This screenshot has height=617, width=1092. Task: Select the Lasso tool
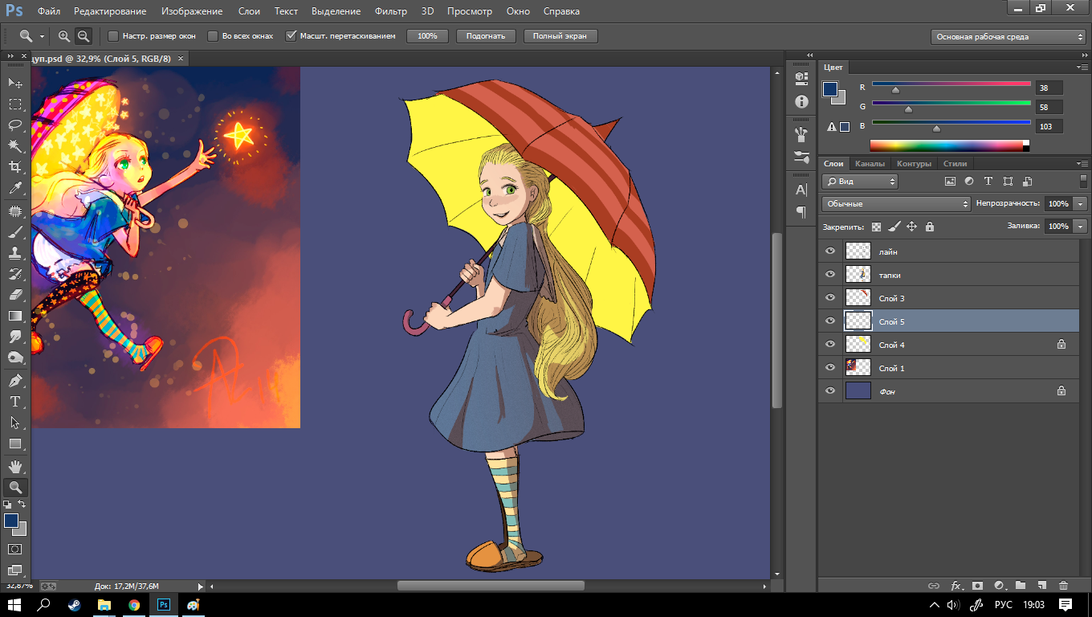coord(15,125)
